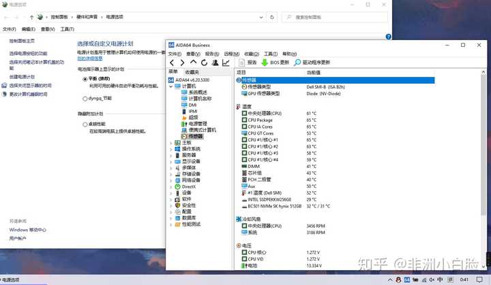Click 选择电源按钮的功能 link
The height and width of the screenshot is (285, 491).
pos(28,54)
